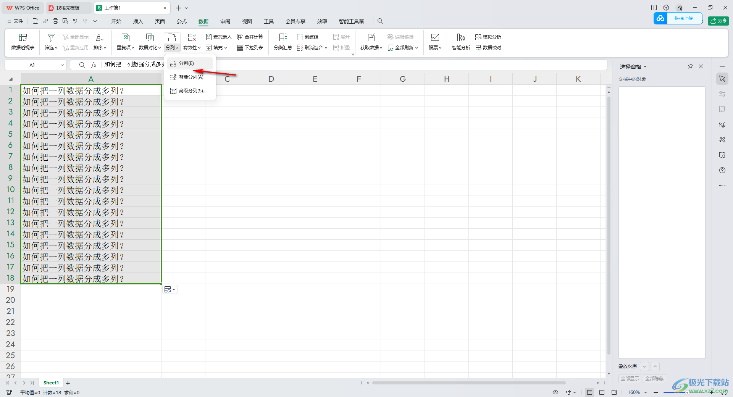The image size is (733, 397).
Task: Open the Data Compare (数据对比) tool
Action: [x=150, y=42]
